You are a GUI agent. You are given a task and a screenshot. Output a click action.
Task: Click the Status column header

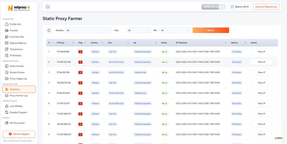[164, 43]
